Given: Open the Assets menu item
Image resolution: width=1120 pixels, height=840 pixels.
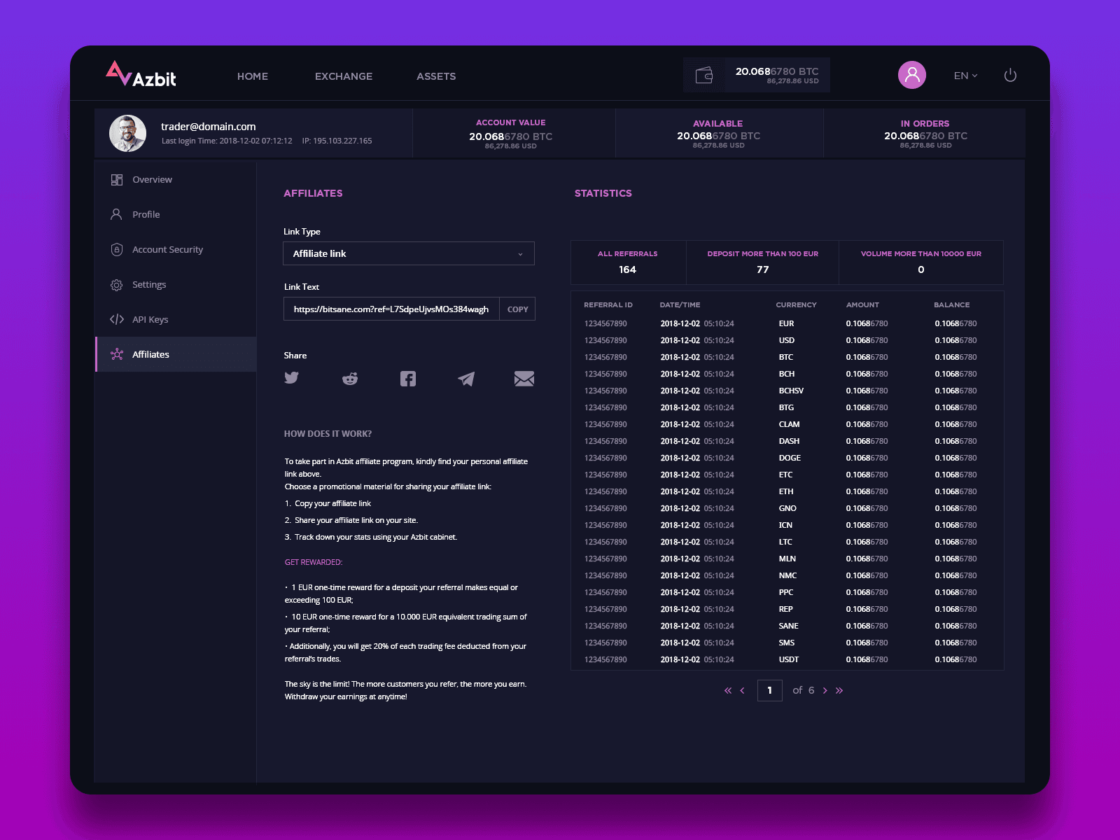Looking at the screenshot, I should pyautogui.click(x=436, y=76).
